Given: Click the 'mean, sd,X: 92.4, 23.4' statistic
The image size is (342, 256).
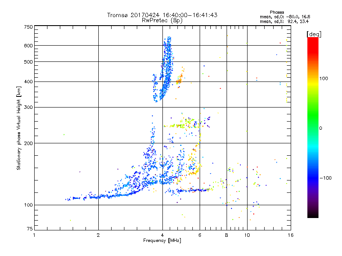Looking at the screenshot, I should [x=284, y=21].
